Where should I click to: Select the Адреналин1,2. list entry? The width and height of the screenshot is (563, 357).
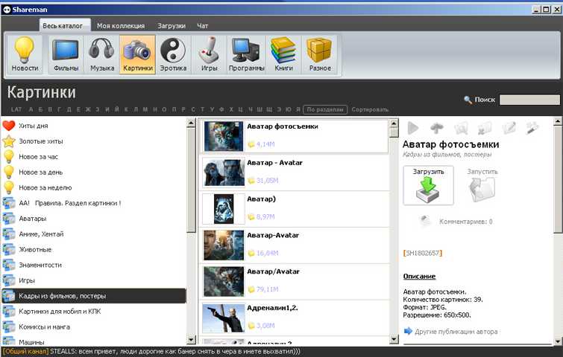295,318
